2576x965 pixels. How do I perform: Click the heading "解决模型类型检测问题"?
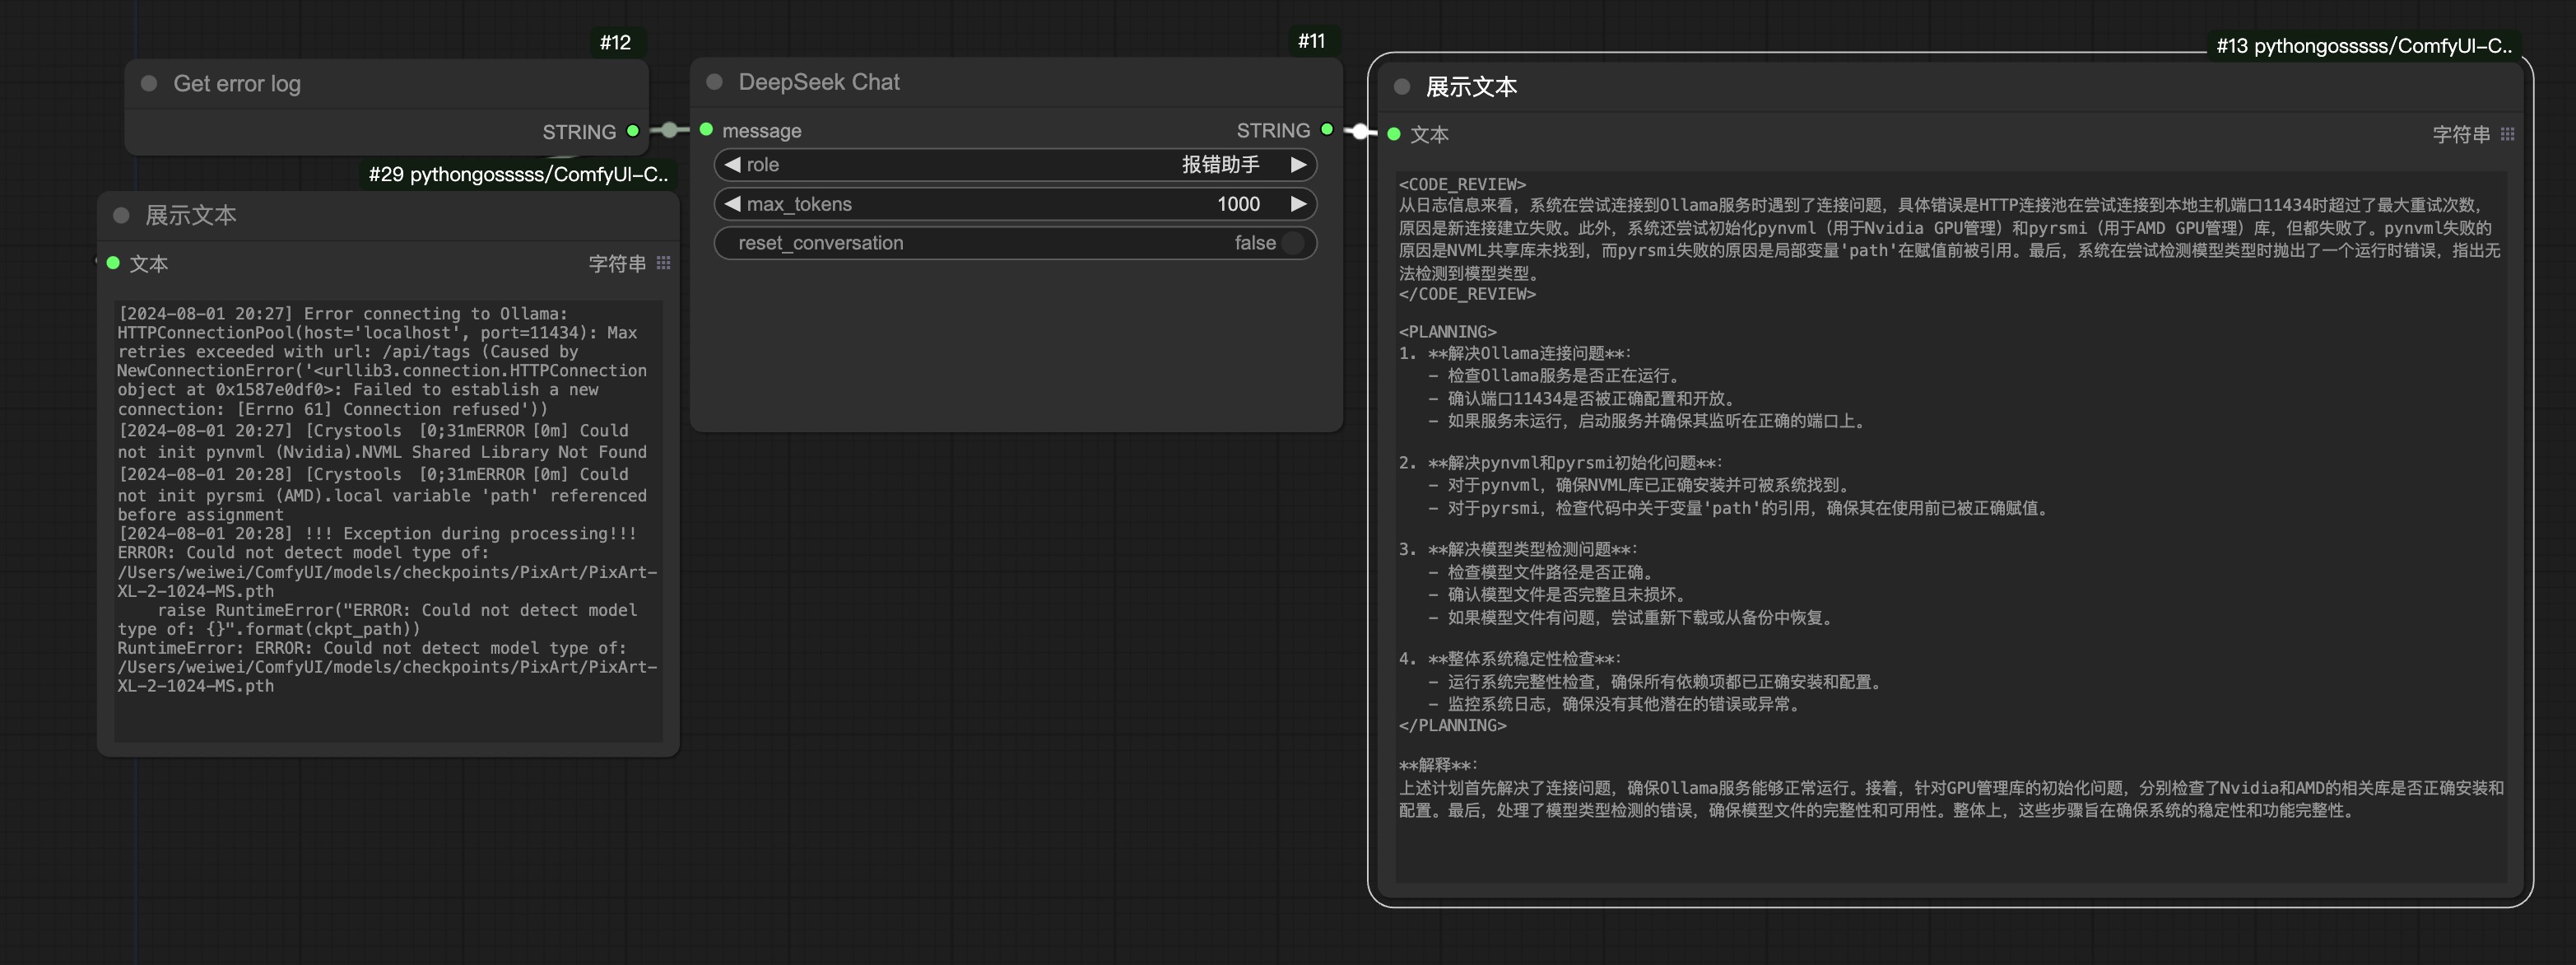coord(1532,549)
